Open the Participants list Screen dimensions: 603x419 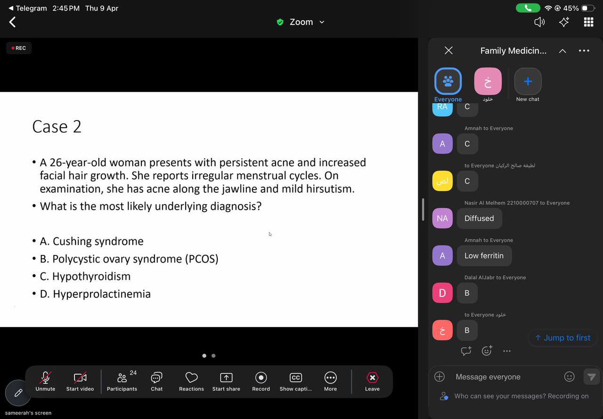(122, 382)
